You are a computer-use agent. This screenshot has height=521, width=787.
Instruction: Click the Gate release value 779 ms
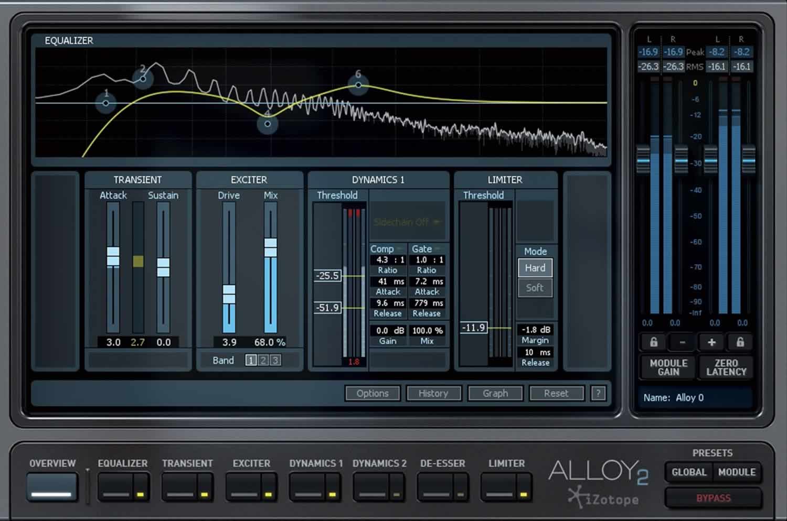(x=427, y=303)
